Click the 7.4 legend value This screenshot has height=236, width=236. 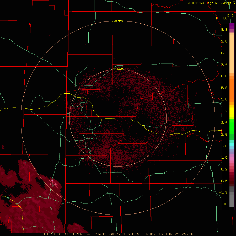coord(224,65)
